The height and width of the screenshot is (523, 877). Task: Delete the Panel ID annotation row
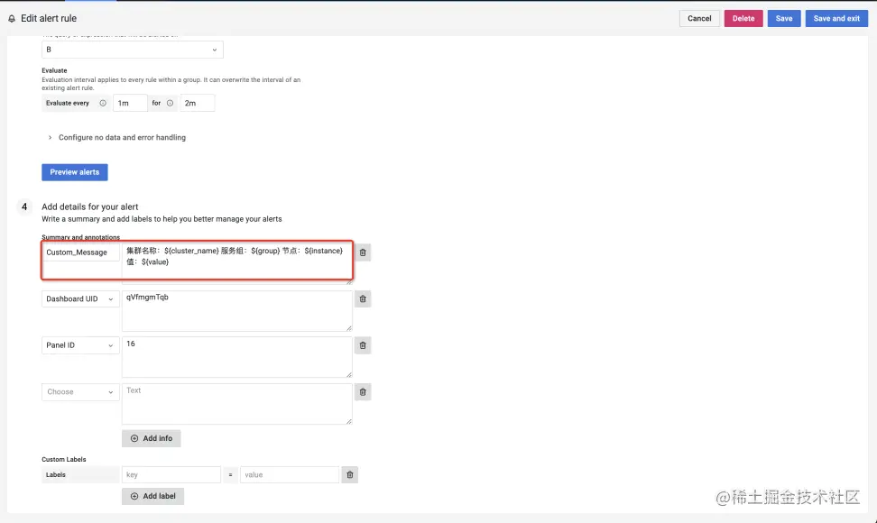[363, 345]
